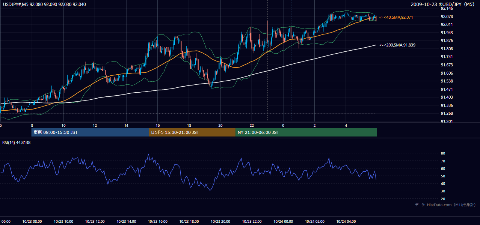Click the 10/23 12:00 date label
This screenshot has width=480, height=225.
pyautogui.click(x=95, y=222)
